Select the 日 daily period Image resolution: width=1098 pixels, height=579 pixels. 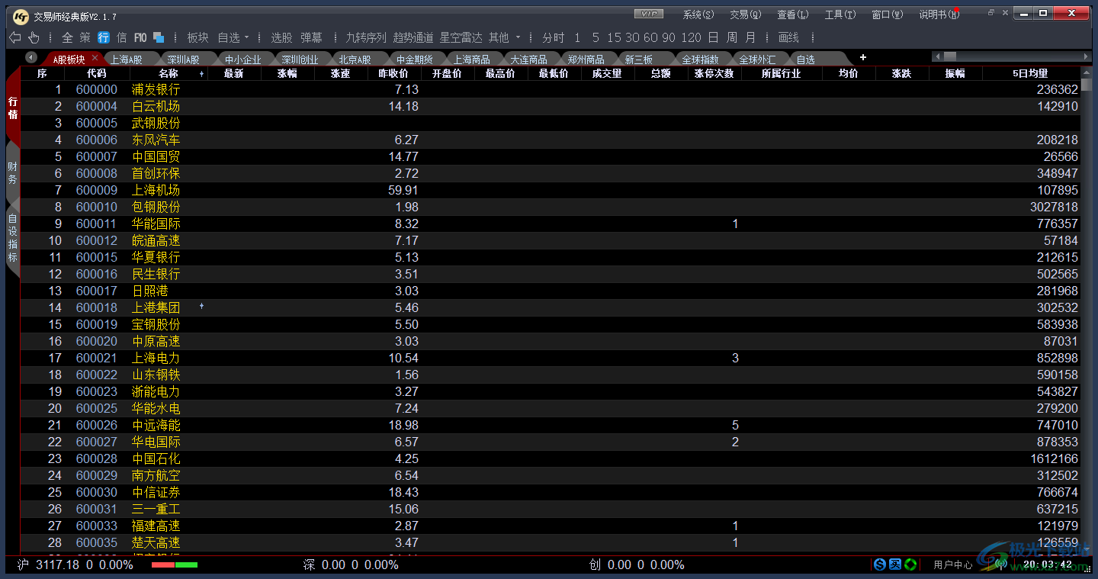tap(713, 37)
